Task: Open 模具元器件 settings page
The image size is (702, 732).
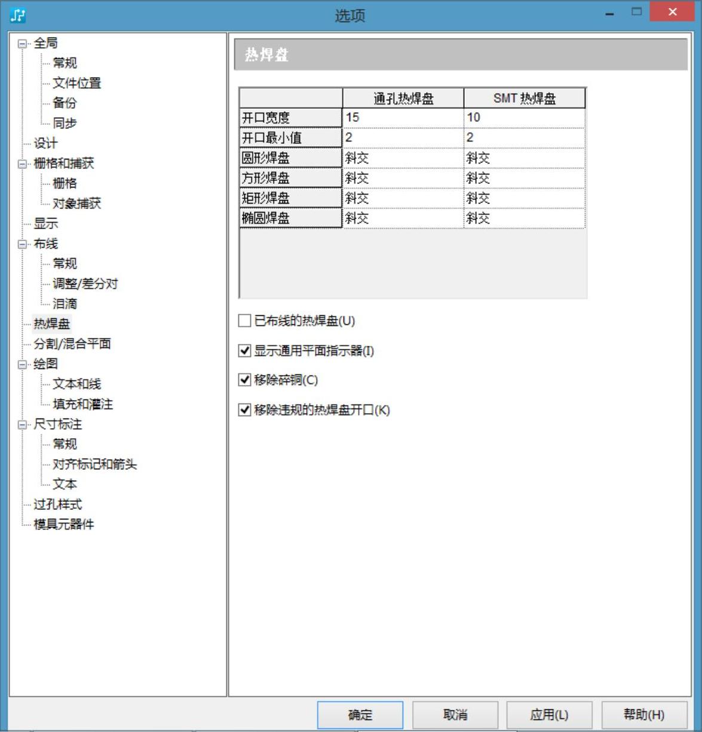Action: 63,524
